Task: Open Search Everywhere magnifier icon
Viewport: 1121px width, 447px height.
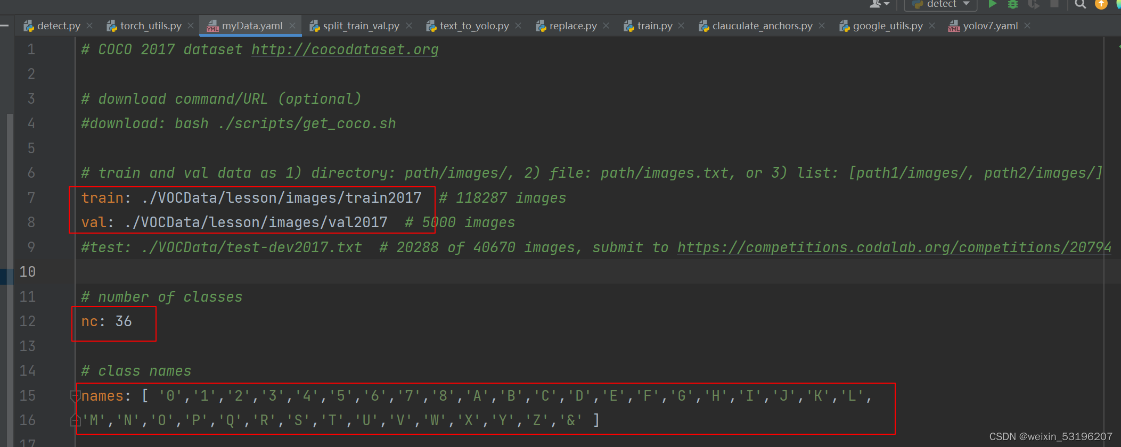Action: [1080, 4]
